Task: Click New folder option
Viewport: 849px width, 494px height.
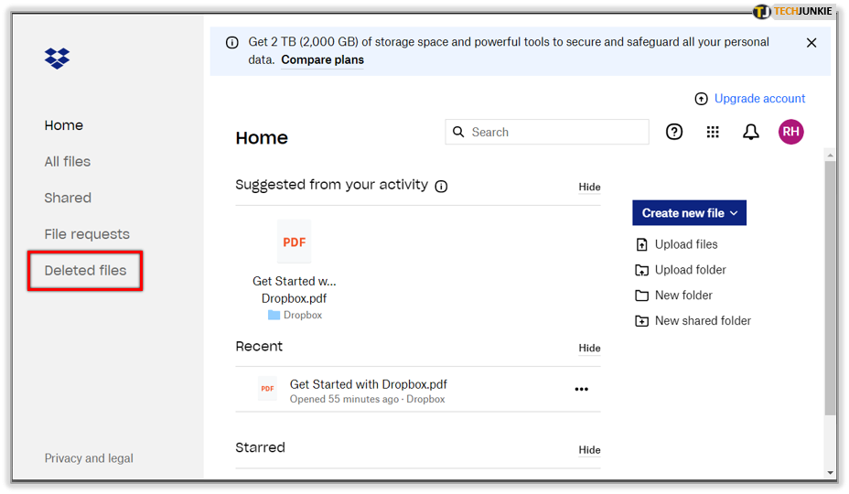Action: point(683,295)
